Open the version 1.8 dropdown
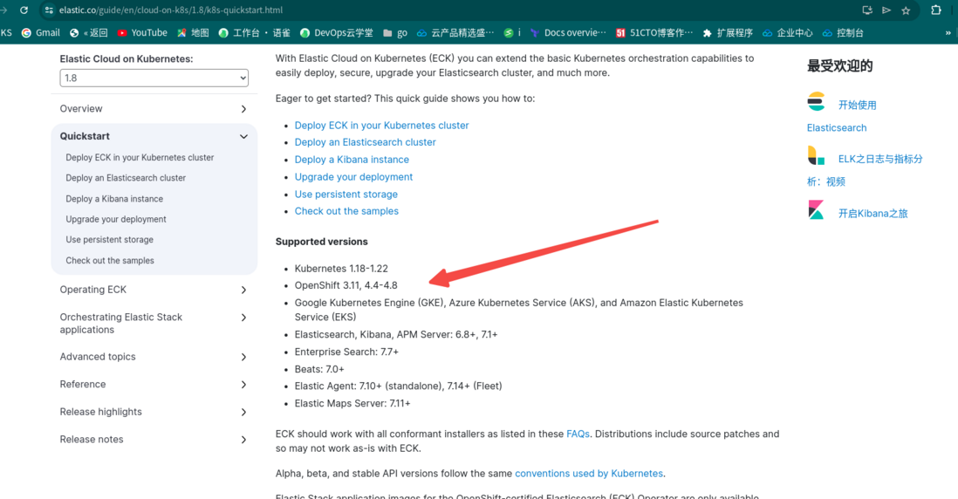 click(x=154, y=79)
